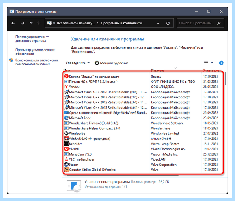Select Visual C++ 2012 Redistributable (x86) row
Viewport: 235px width, 201px height.
coord(141,92)
